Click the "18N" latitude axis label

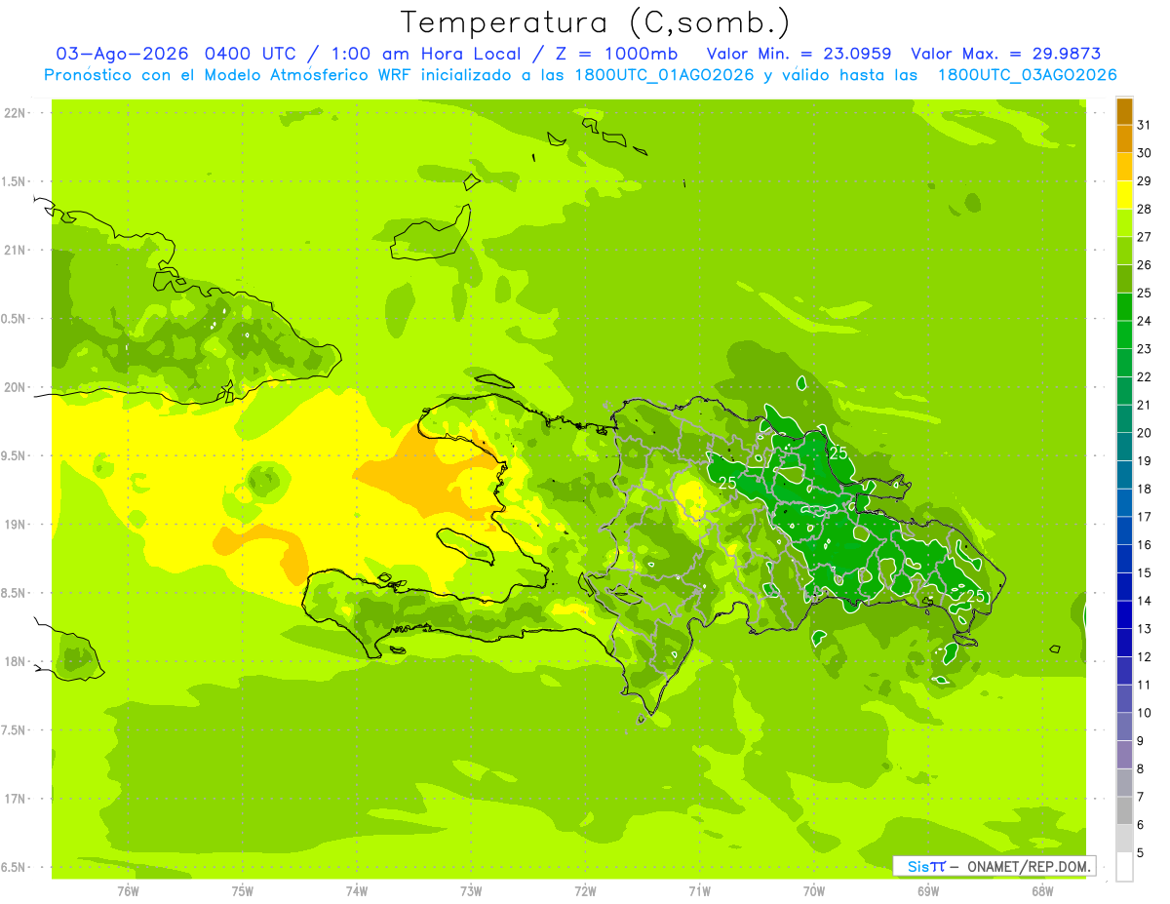click(x=16, y=662)
